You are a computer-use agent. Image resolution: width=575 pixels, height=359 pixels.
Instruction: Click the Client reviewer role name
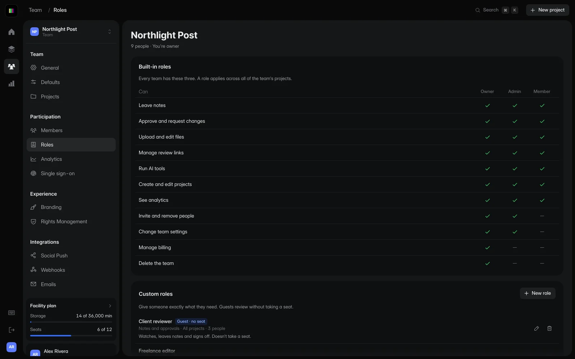155,321
